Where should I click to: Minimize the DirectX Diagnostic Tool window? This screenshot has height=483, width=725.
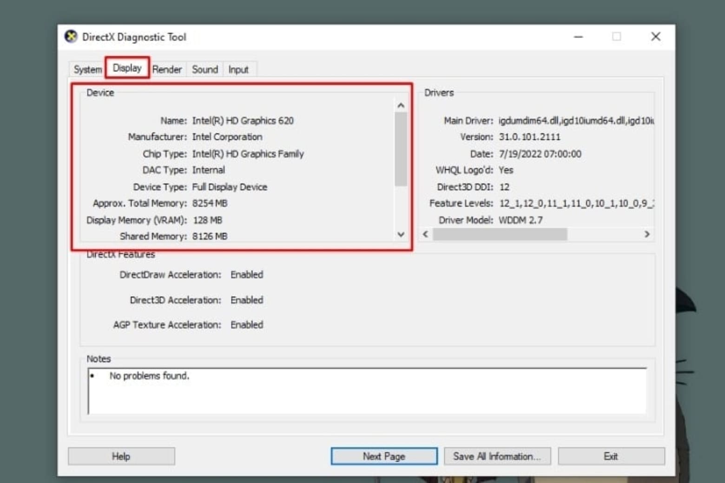[x=578, y=37]
